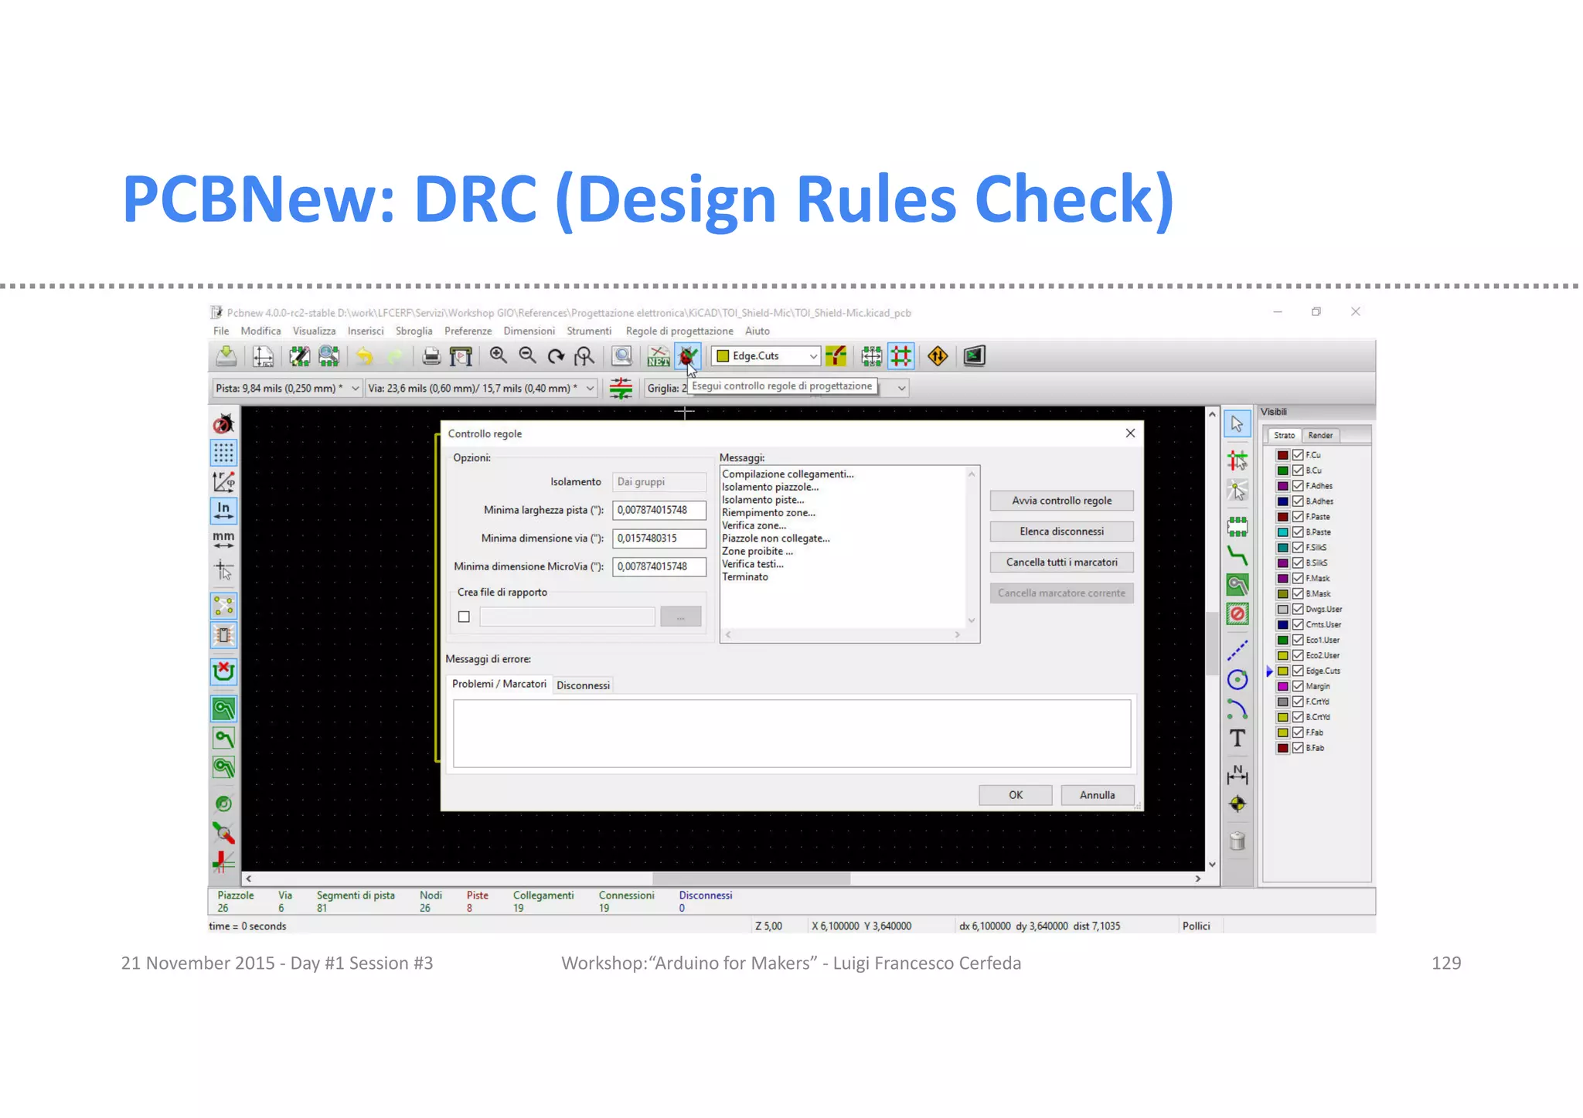Image resolution: width=1583 pixels, height=1118 pixels.
Task: Disable DRC icon in left toolbar
Action: tap(223, 423)
